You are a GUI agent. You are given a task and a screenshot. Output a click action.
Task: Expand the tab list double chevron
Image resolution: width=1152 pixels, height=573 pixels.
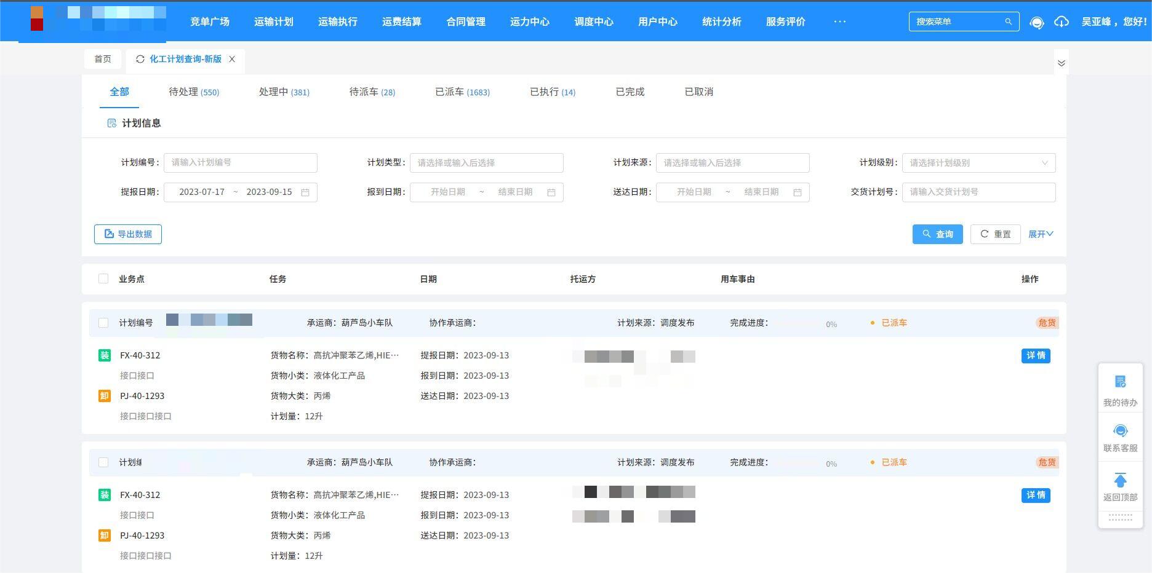tap(1061, 63)
